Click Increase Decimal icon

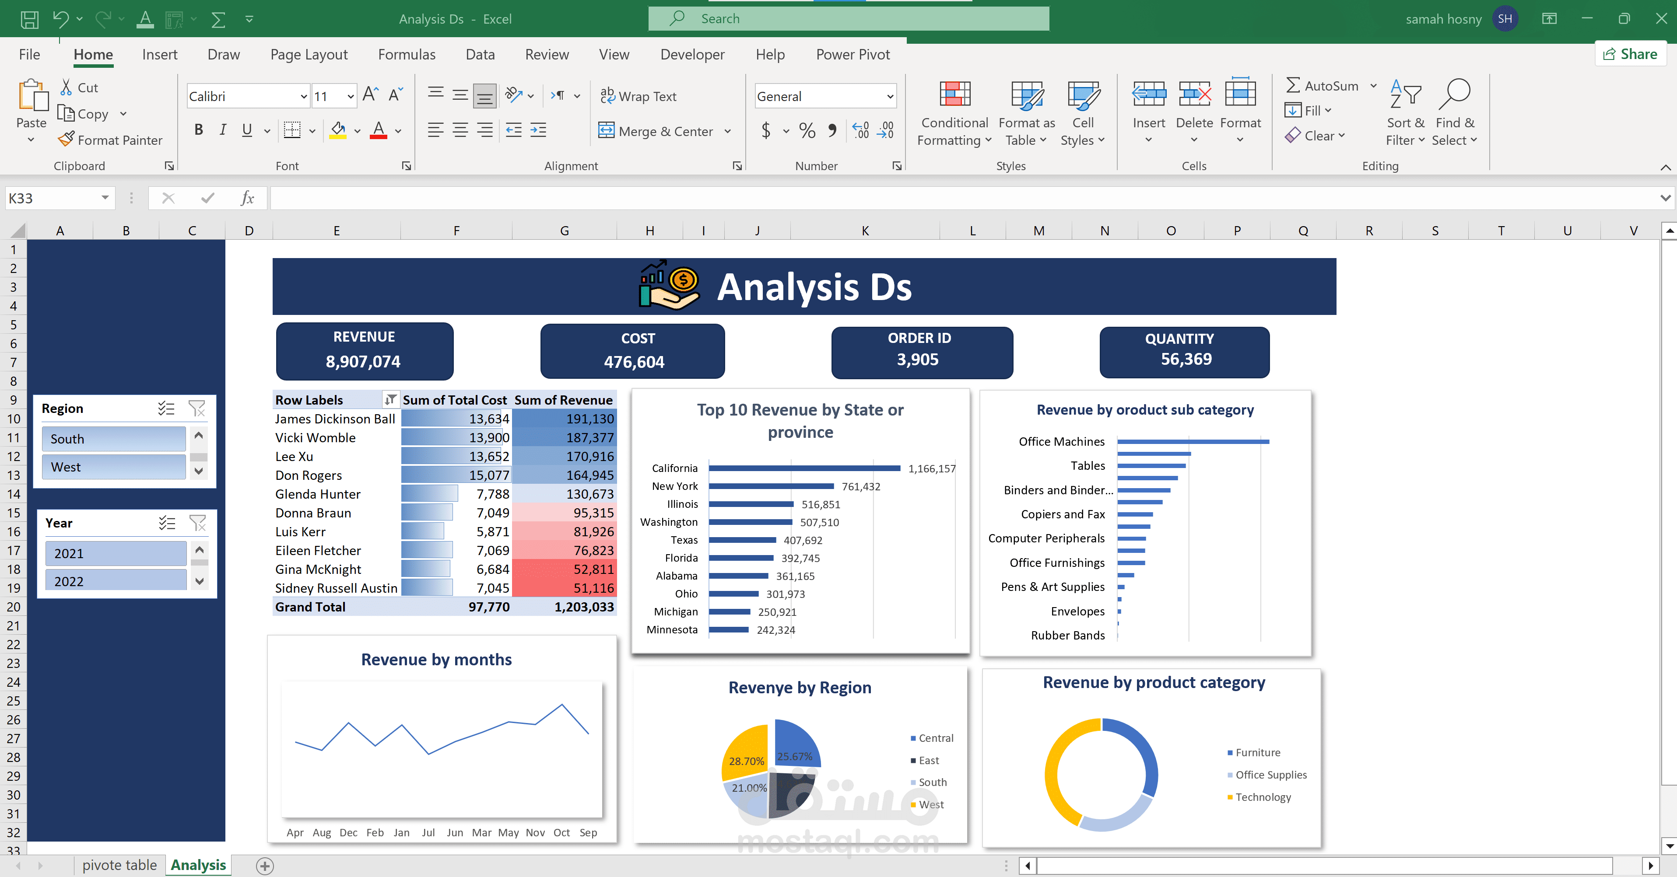tap(861, 131)
